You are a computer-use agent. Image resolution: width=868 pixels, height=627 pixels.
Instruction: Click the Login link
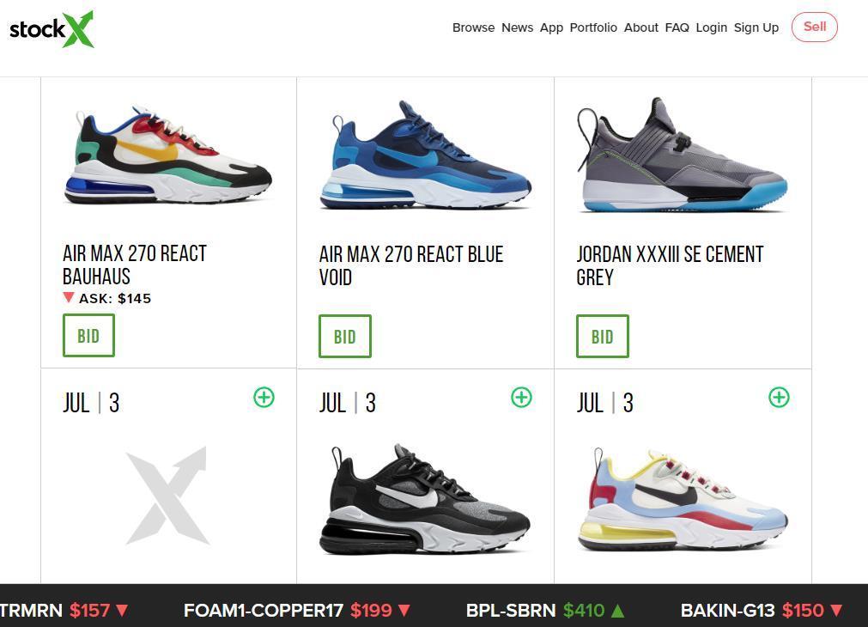coord(712,27)
